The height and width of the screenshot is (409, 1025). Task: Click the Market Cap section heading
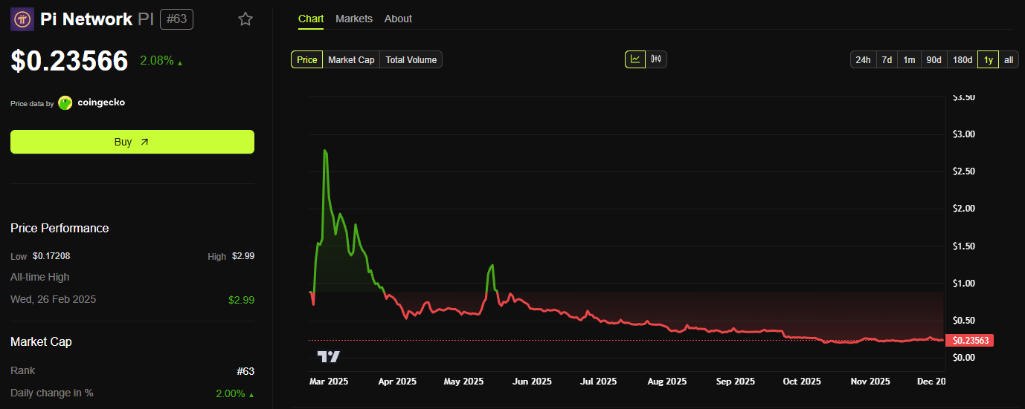pyautogui.click(x=42, y=341)
